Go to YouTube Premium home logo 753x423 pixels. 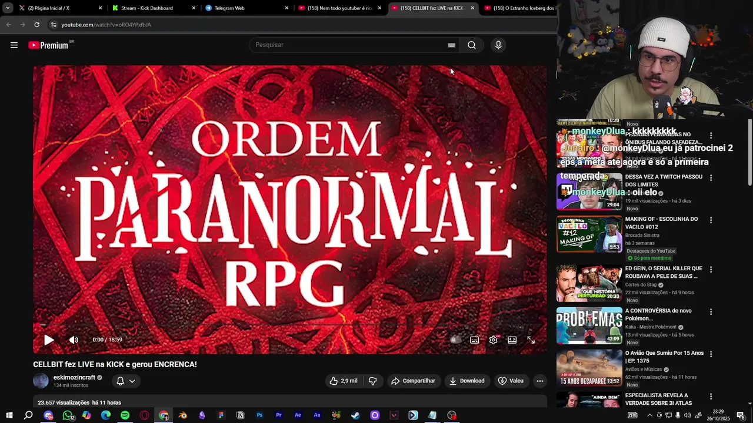pos(49,45)
